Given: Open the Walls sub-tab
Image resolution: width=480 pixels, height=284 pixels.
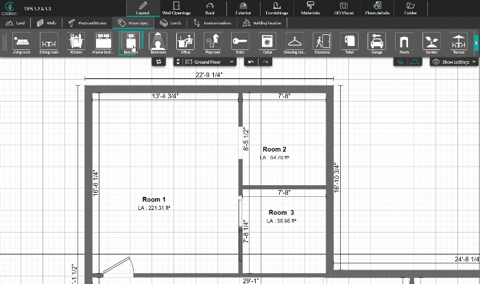Looking at the screenshot, I should (x=47, y=23).
